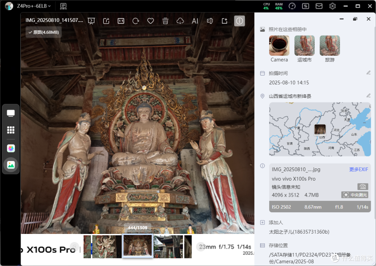Click the vivo vivo X100s Pro text
Screen dimensions: 376x266
tap(293, 179)
